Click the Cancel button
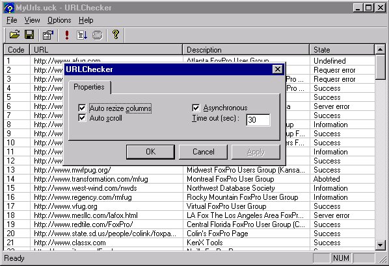 coord(203,152)
